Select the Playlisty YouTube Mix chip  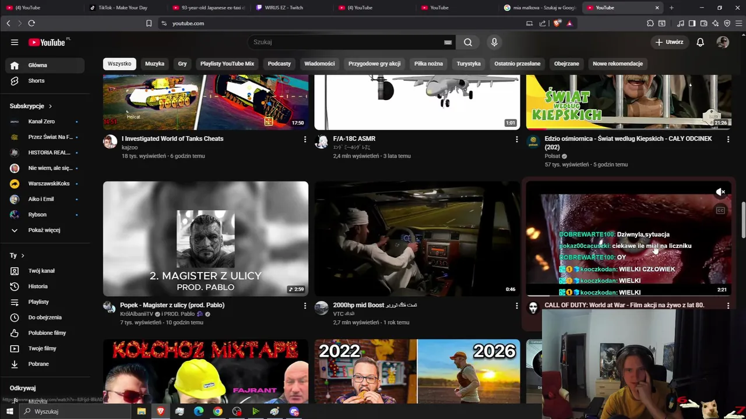click(x=227, y=63)
